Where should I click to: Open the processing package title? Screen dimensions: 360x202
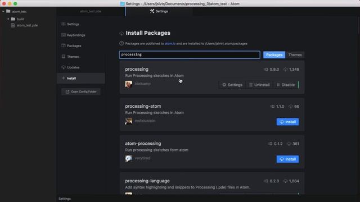click(137, 69)
